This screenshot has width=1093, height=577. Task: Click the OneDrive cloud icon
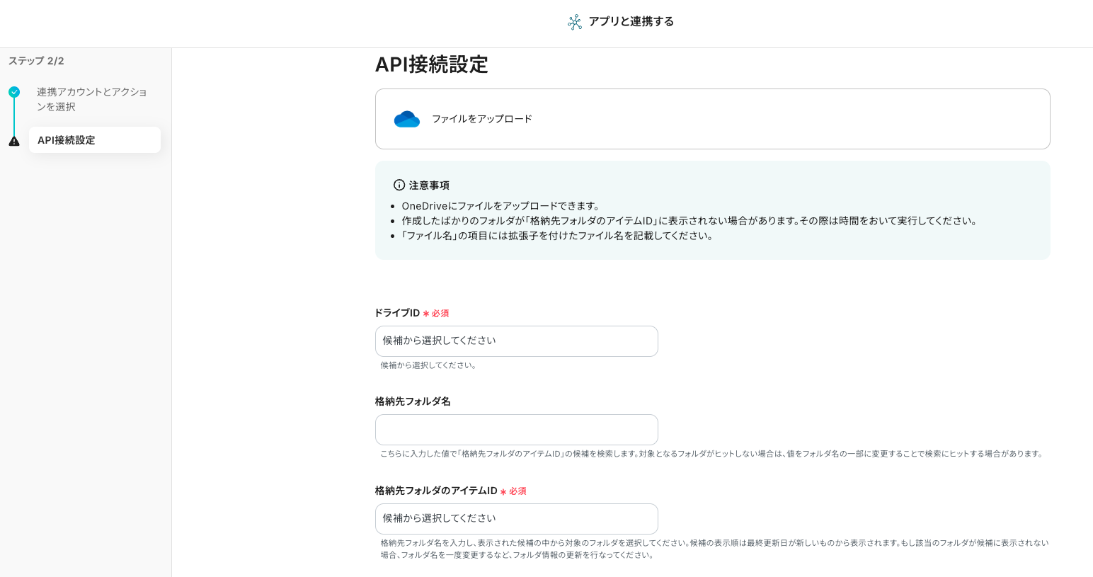407,119
